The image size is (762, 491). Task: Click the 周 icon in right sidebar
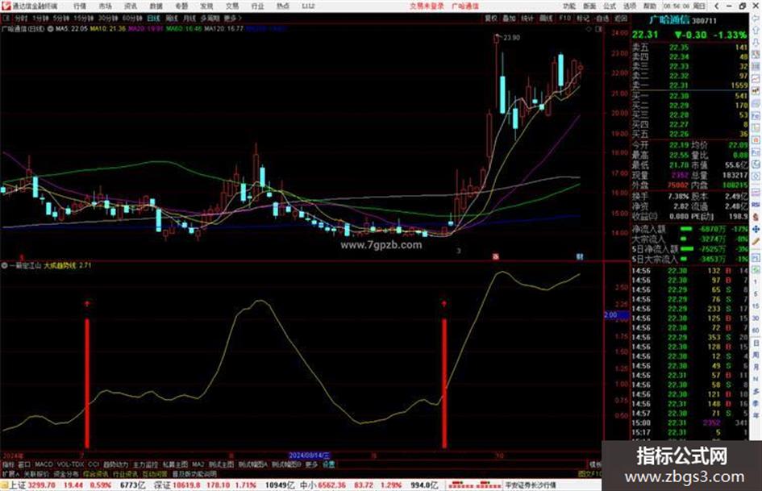coord(756,355)
